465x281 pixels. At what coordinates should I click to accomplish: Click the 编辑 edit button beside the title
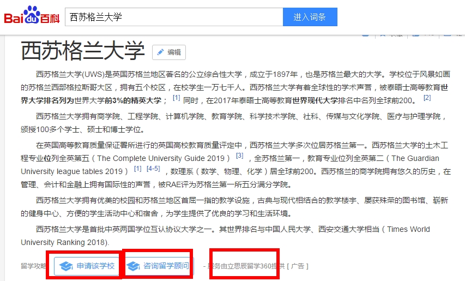169,52
